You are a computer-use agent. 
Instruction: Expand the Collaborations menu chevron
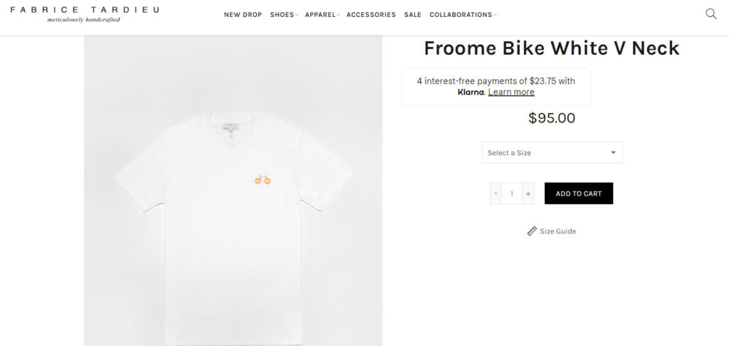click(495, 15)
